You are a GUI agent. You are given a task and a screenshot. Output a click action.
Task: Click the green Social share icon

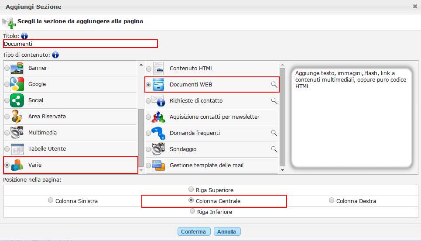click(x=17, y=100)
